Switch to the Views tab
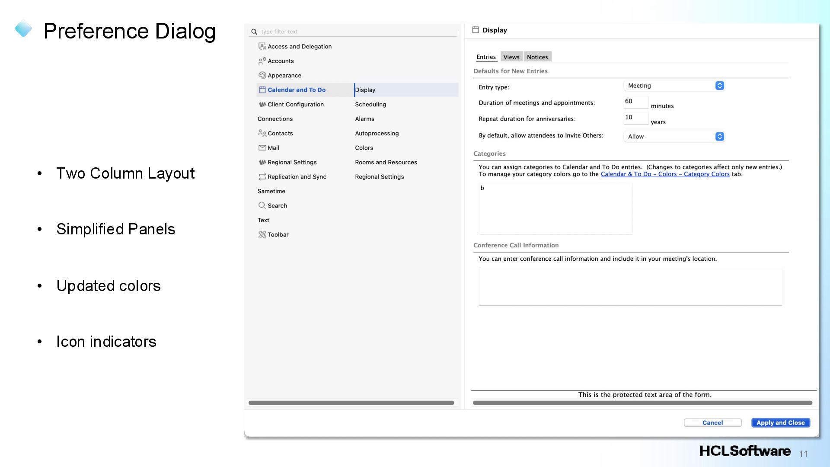This screenshot has width=830, height=467. tap(511, 57)
